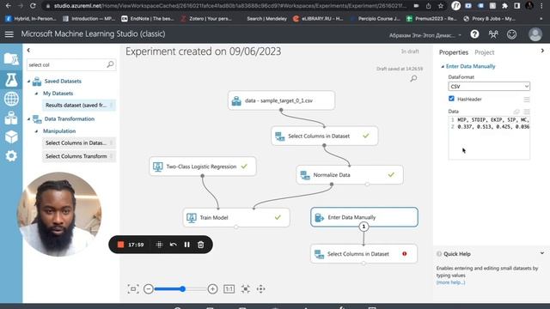The image size is (550, 309).
Task: Collapse the Enter Data Manually properties section
Action: click(x=443, y=66)
